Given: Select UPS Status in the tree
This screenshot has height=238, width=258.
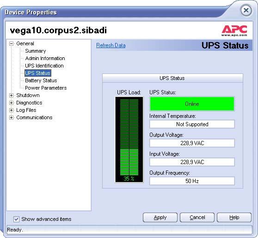Looking at the screenshot, I should coord(38,73).
